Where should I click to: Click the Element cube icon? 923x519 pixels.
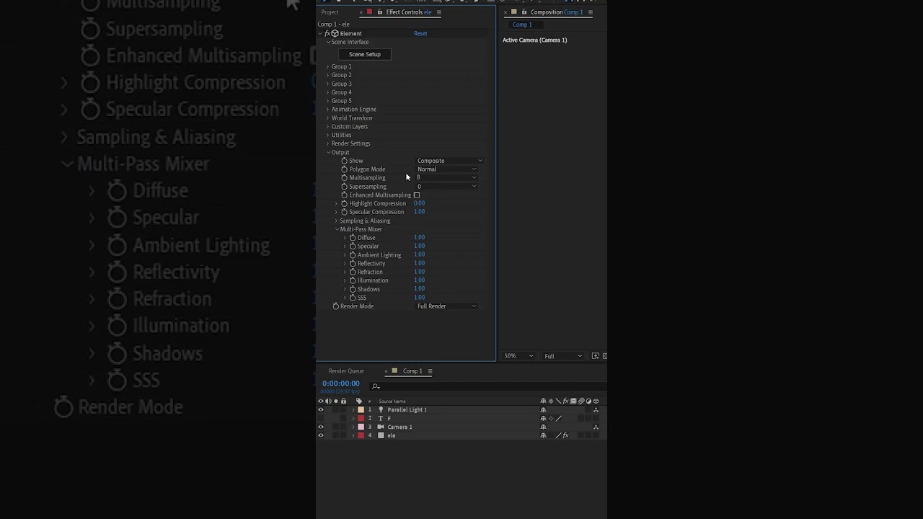[x=335, y=34]
